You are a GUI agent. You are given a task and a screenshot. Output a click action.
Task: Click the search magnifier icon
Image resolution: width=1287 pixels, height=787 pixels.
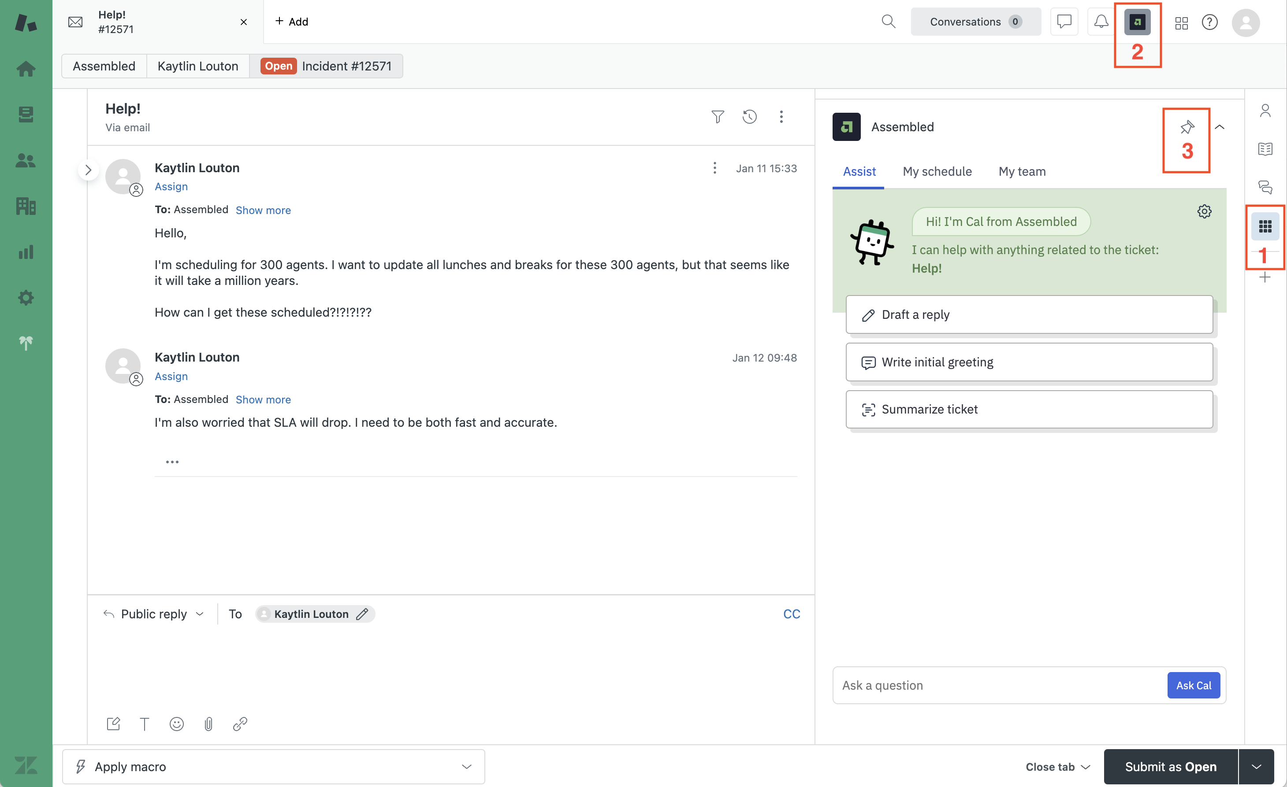pyautogui.click(x=888, y=22)
